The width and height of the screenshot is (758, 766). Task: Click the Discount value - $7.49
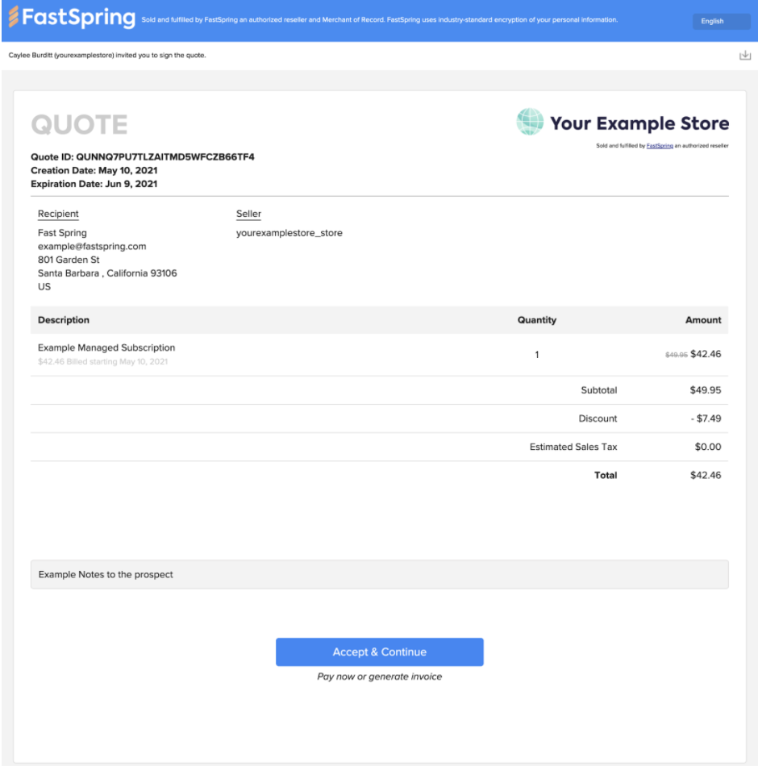pyautogui.click(x=706, y=418)
